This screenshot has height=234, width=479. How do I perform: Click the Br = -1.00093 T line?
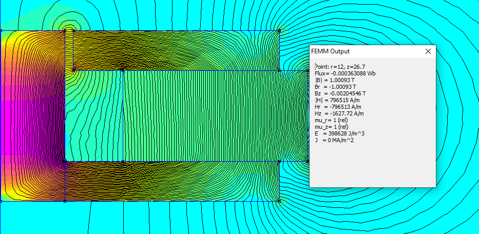(x=335, y=87)
